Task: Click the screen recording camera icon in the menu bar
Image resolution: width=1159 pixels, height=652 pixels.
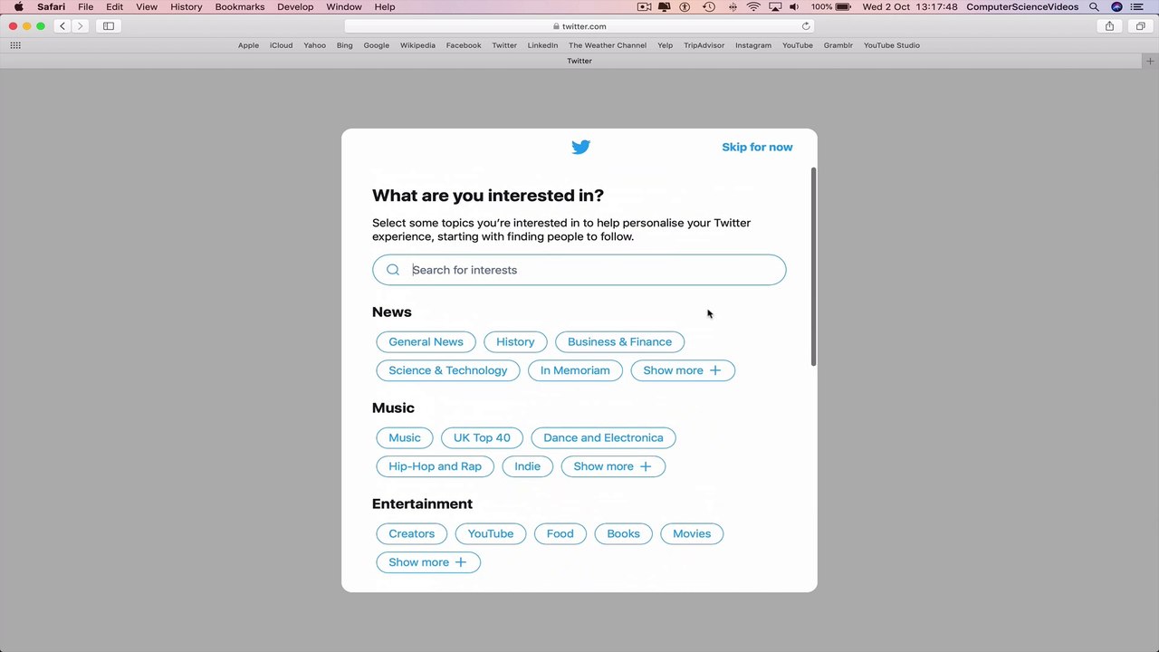Action: click(645, 7)
